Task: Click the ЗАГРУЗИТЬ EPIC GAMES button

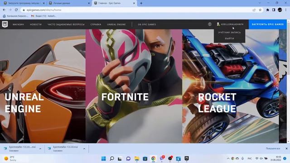Action: [268, 24]
